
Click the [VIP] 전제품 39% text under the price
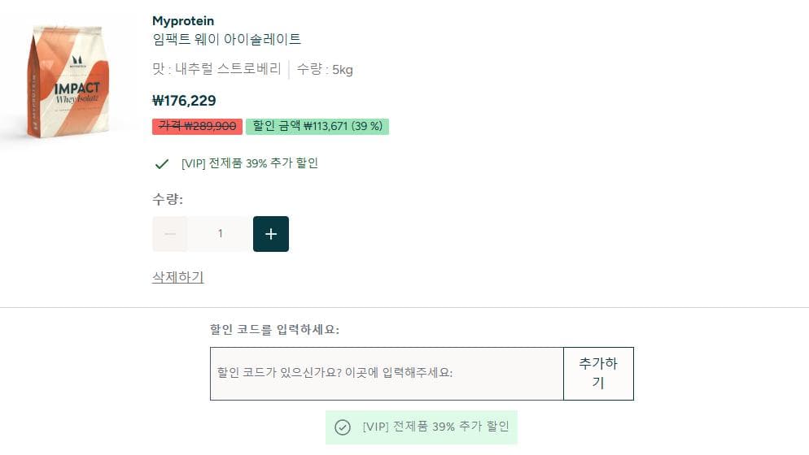(x=249, y=163)
